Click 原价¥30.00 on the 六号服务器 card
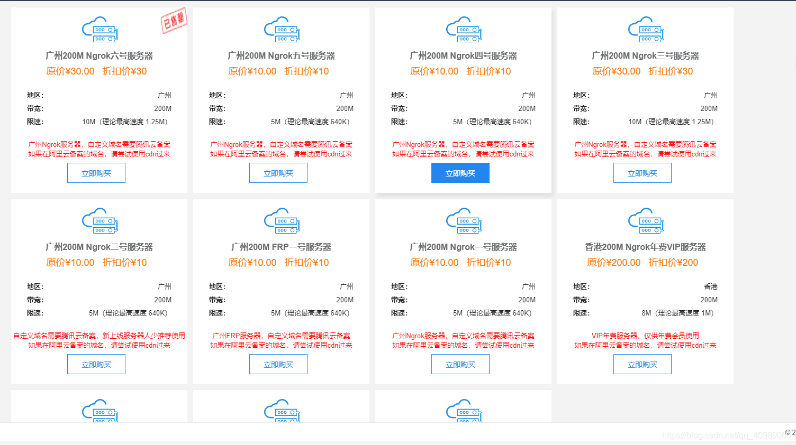 click(x=70, y=71)
